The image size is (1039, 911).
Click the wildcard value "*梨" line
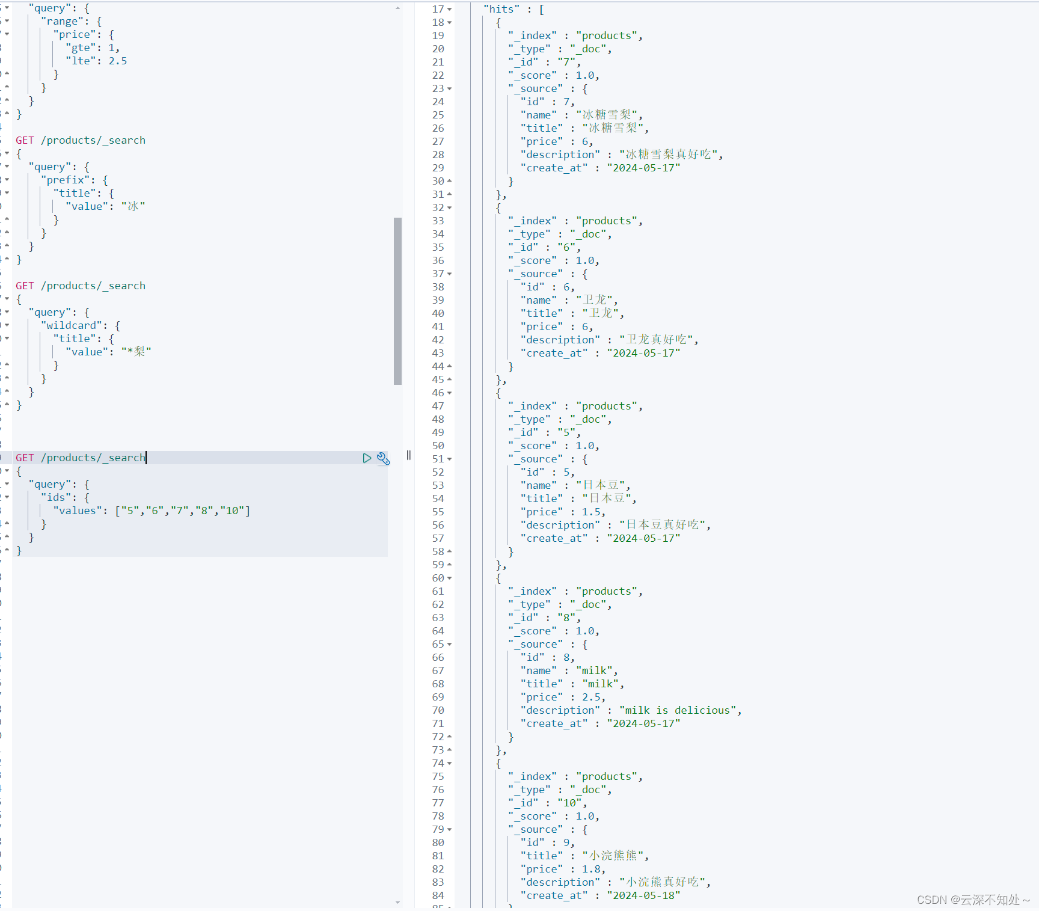click(108, 352)
